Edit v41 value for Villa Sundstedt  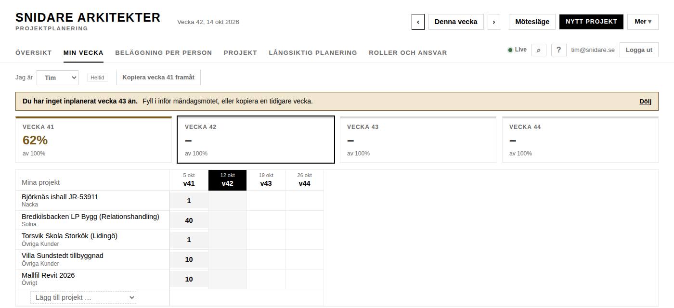[x=189, y=259]
